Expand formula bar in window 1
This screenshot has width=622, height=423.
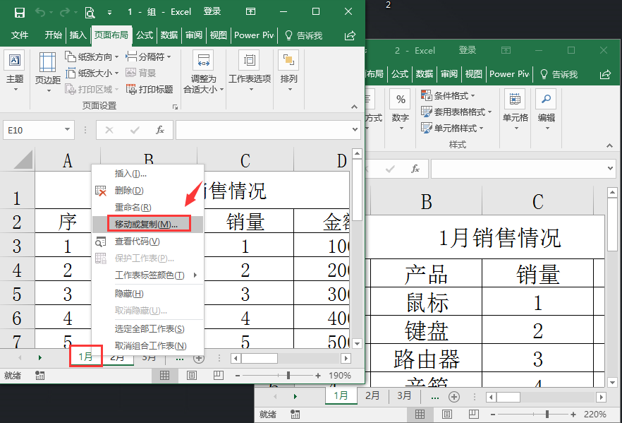[355, 129]
